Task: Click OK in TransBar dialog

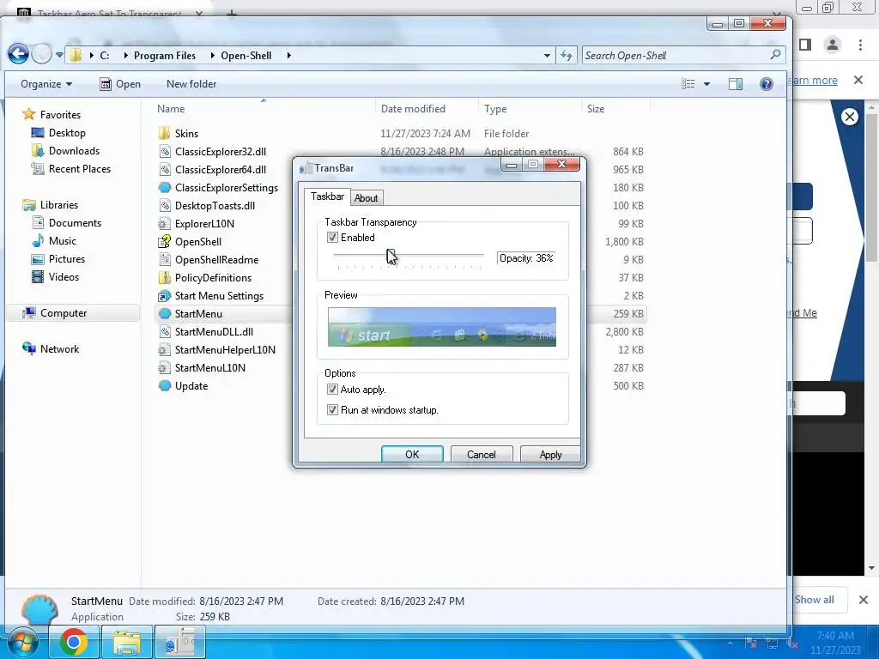Action: [412, 455]
